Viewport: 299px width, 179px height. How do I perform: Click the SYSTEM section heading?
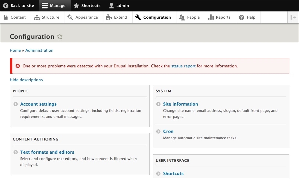tap(163, 91)
